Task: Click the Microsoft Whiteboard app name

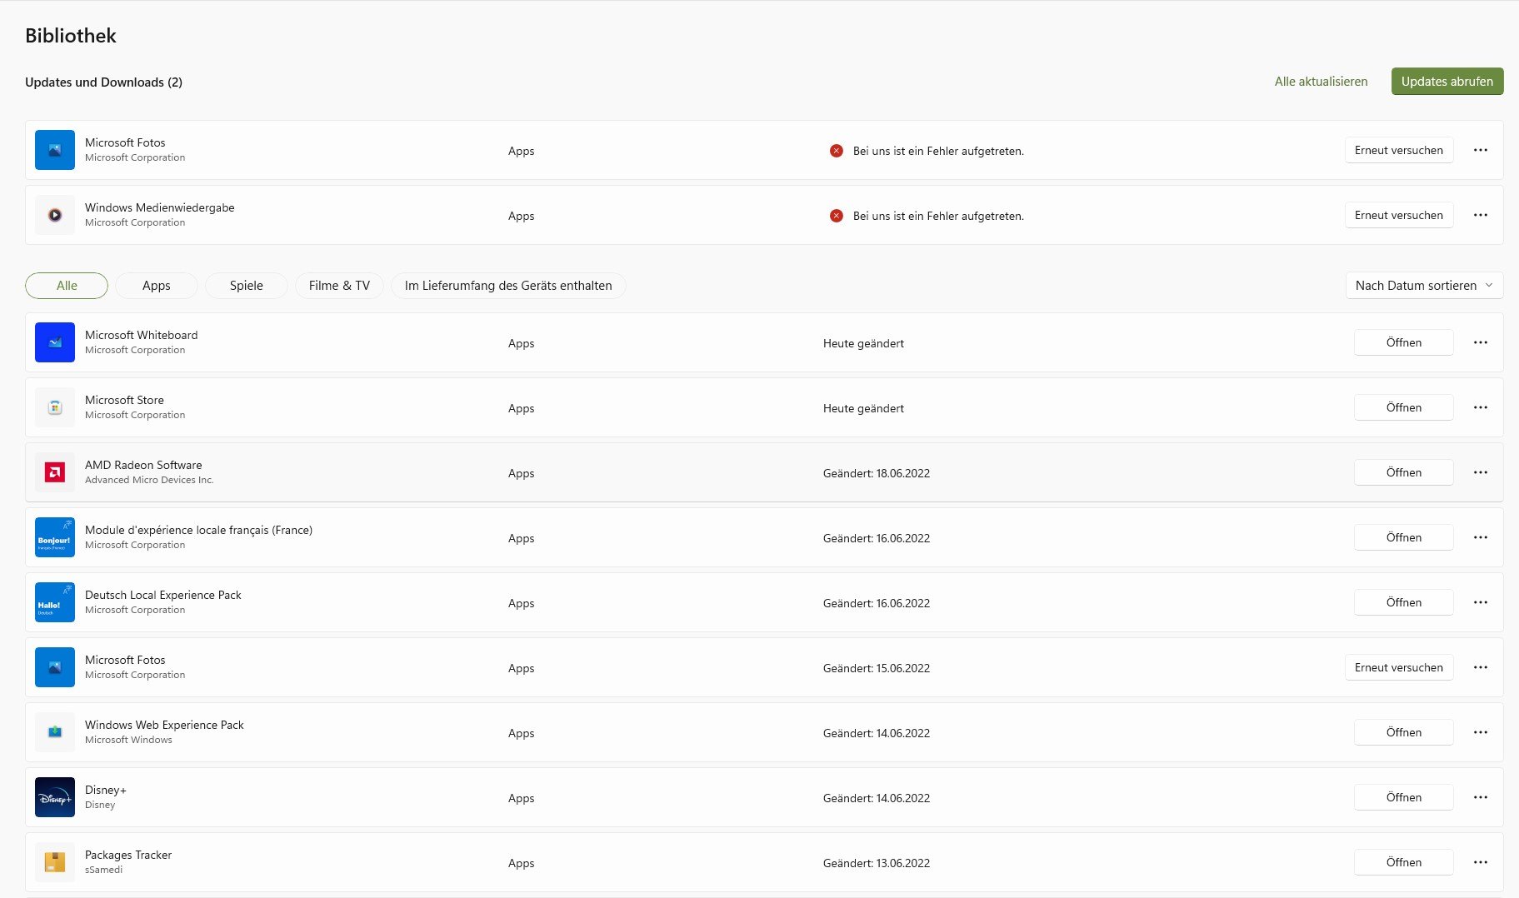Action: pyautogui.click(x=142, y=335)
